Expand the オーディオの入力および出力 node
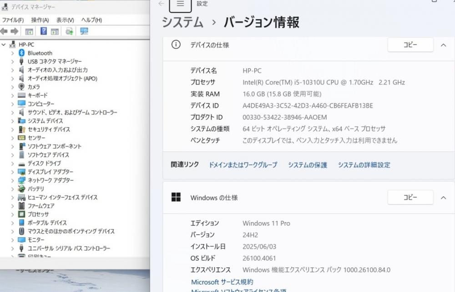 pyautogui.click(x=12, y=70)
